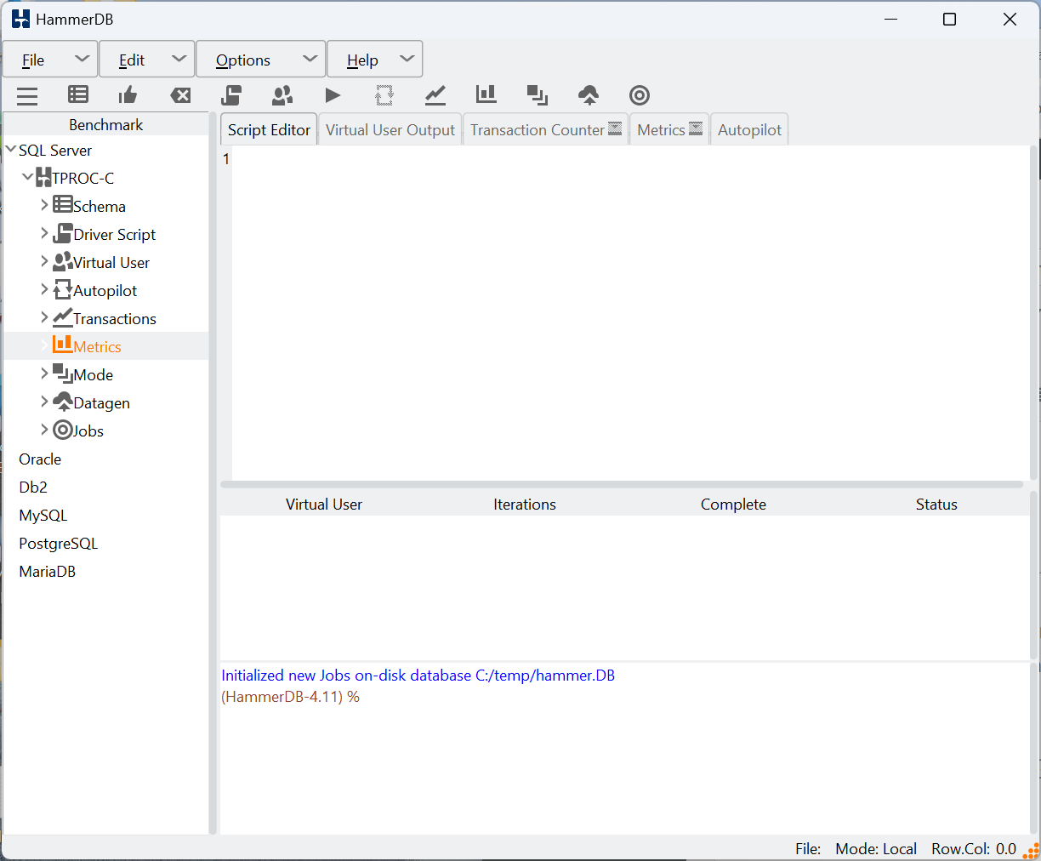Screen dimensions: 1041x861
Task: Click into the script editor text area
Action: (629, 312)
